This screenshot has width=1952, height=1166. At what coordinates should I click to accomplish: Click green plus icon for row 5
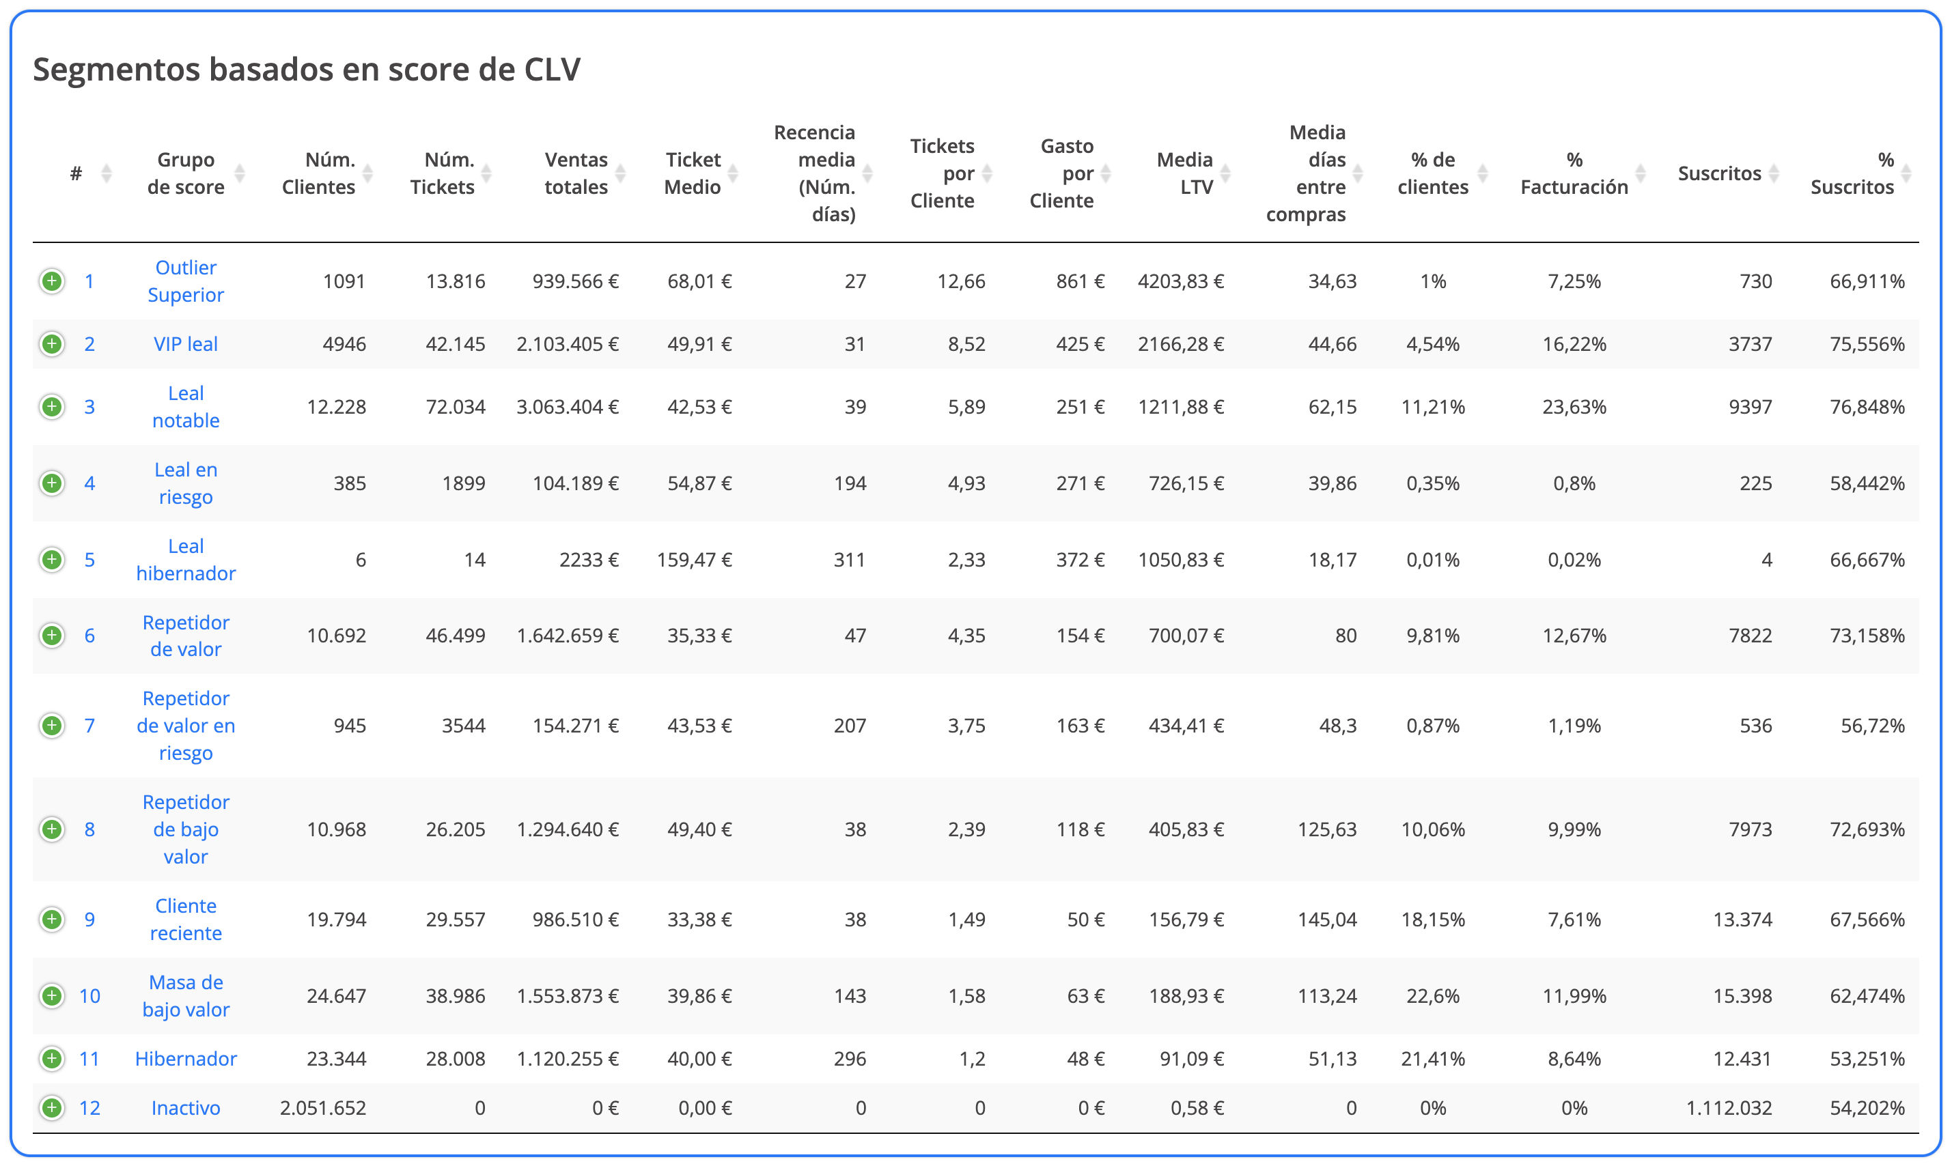pyautogui.click(x=52, y=559)
